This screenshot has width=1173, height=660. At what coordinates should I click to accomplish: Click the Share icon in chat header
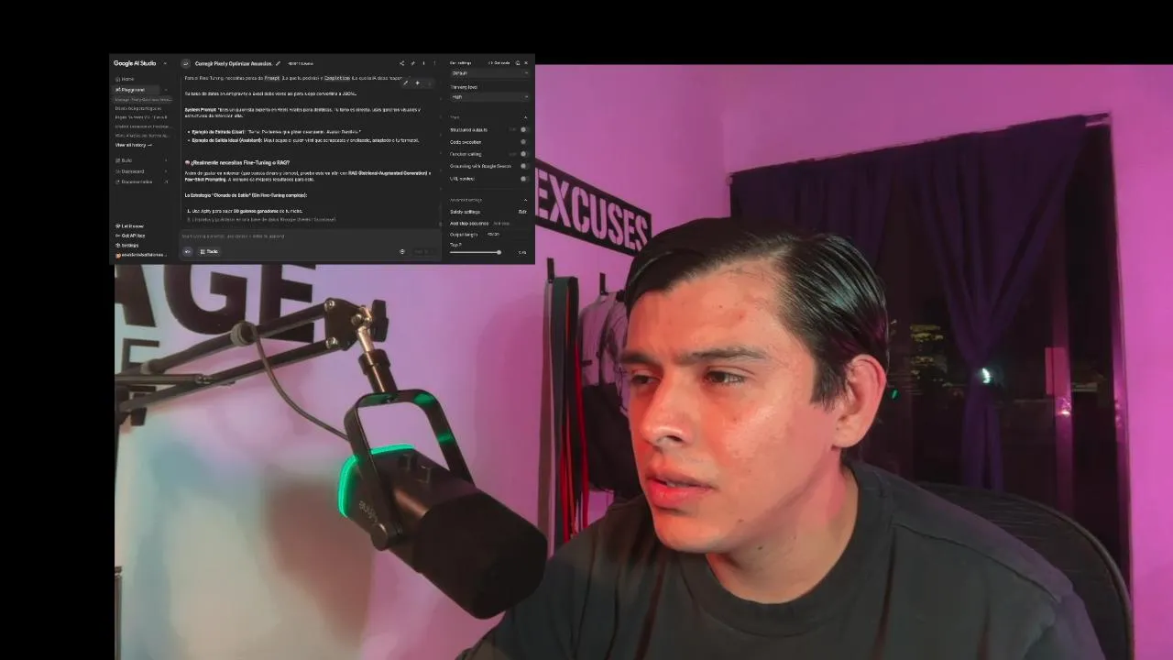coord(401,63)
